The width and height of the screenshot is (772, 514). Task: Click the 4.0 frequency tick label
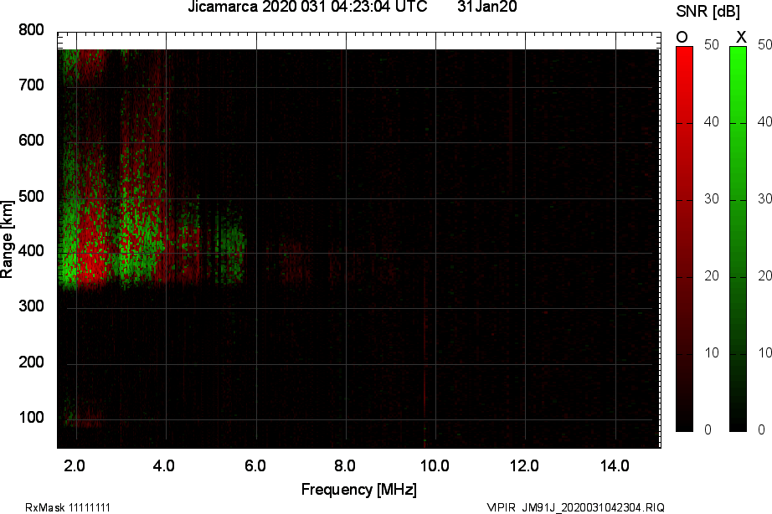[x=164, y=465]
